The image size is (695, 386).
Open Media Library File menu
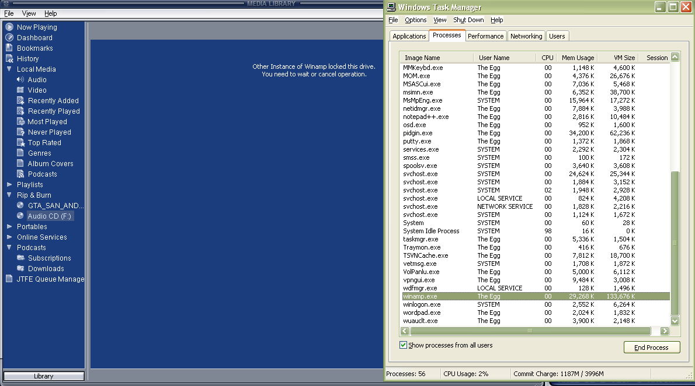[9, 13]
